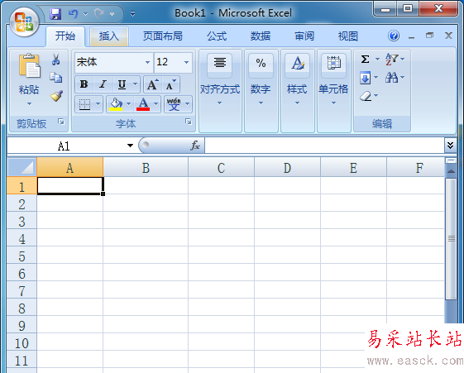Image resolution: width=464 pixels, height=373 pixels.
Task: Click the split box above the vertical scrollbar
Action: click(x=451, y=160)
